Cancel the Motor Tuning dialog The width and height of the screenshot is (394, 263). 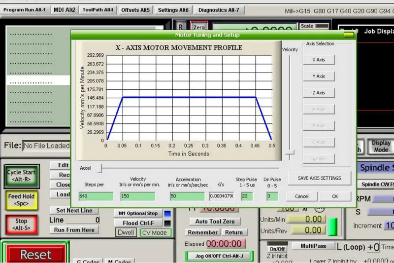tap(301, 196)
